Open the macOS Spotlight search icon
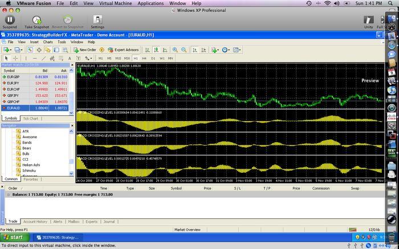 tap(390, 3)
